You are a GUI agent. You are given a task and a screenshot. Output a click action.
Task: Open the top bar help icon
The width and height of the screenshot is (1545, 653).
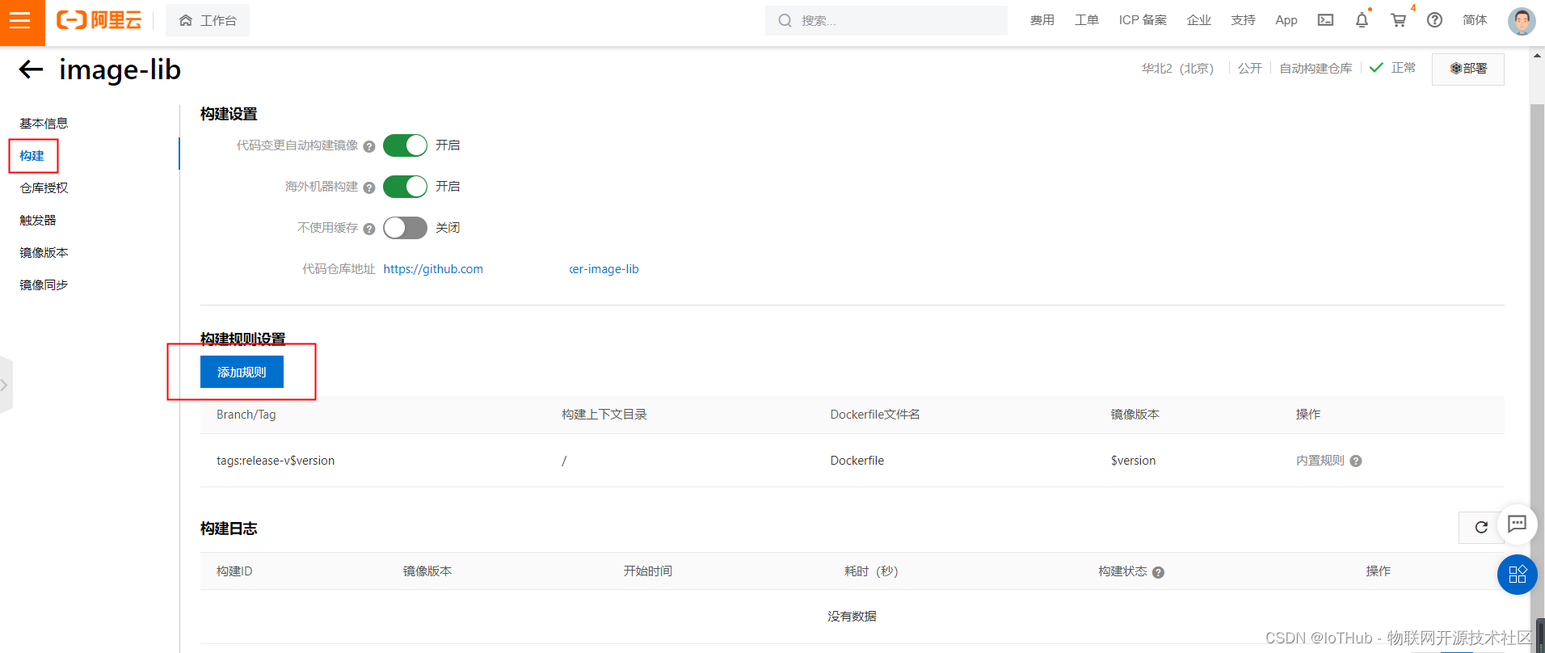point(1434,20)
